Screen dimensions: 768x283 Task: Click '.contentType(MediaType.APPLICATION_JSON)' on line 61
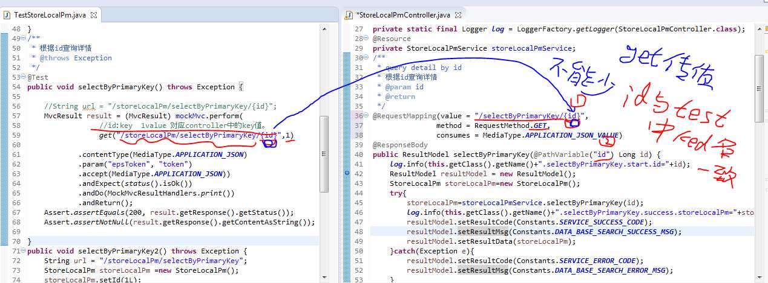(162, 154)
